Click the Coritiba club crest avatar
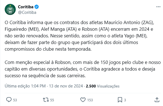Screen dimensions: 163x106 click(10, 9)
